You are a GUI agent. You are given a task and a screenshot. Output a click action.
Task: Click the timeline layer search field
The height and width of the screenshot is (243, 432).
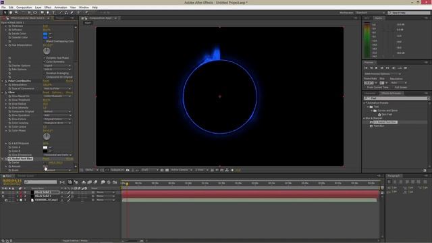click(40, 182)
